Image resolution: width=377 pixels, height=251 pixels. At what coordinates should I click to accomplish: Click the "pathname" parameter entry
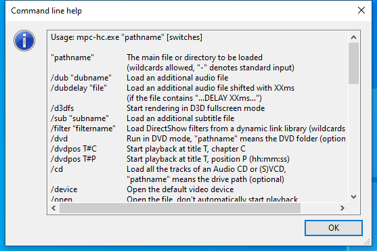tap(72, 58)
